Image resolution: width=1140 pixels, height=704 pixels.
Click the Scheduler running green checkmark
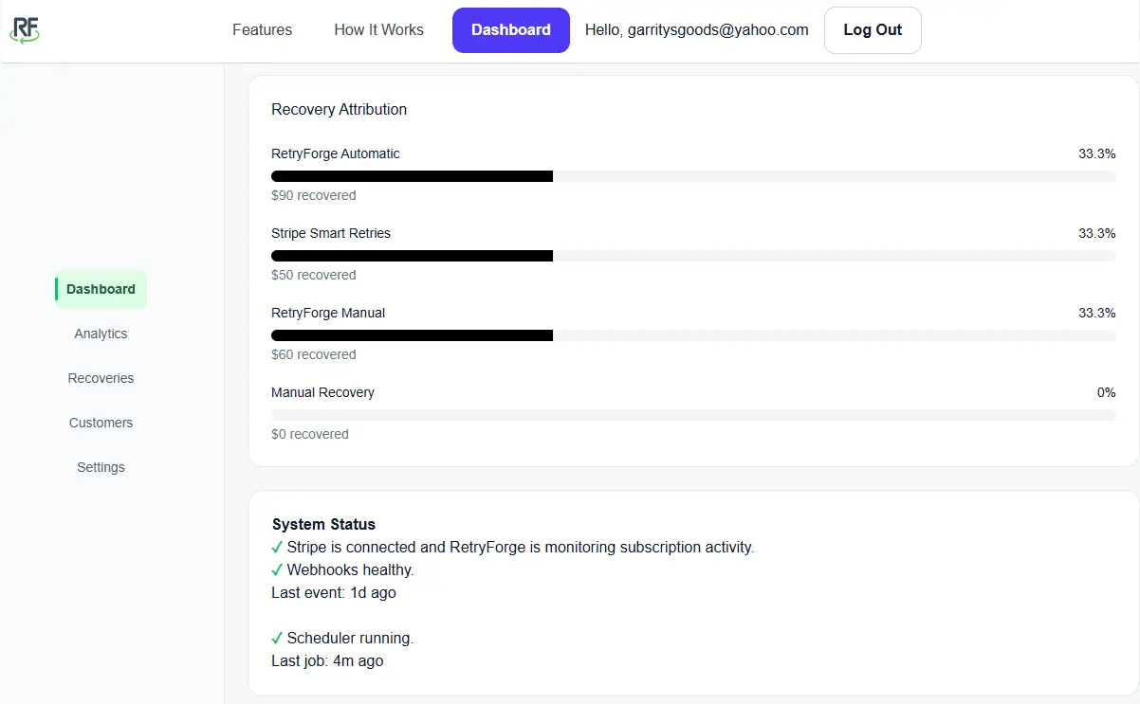click(x=277, y=639)
